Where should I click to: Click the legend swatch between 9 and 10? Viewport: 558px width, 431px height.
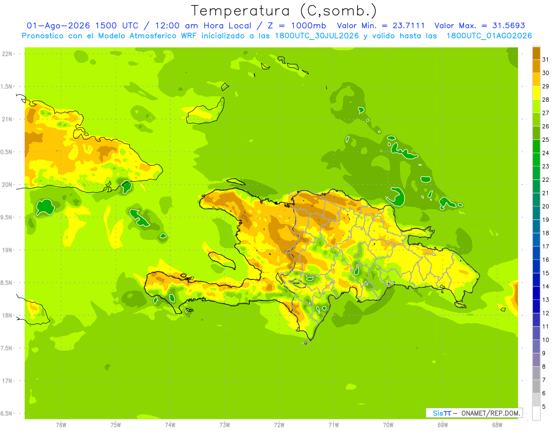(536, 346)
